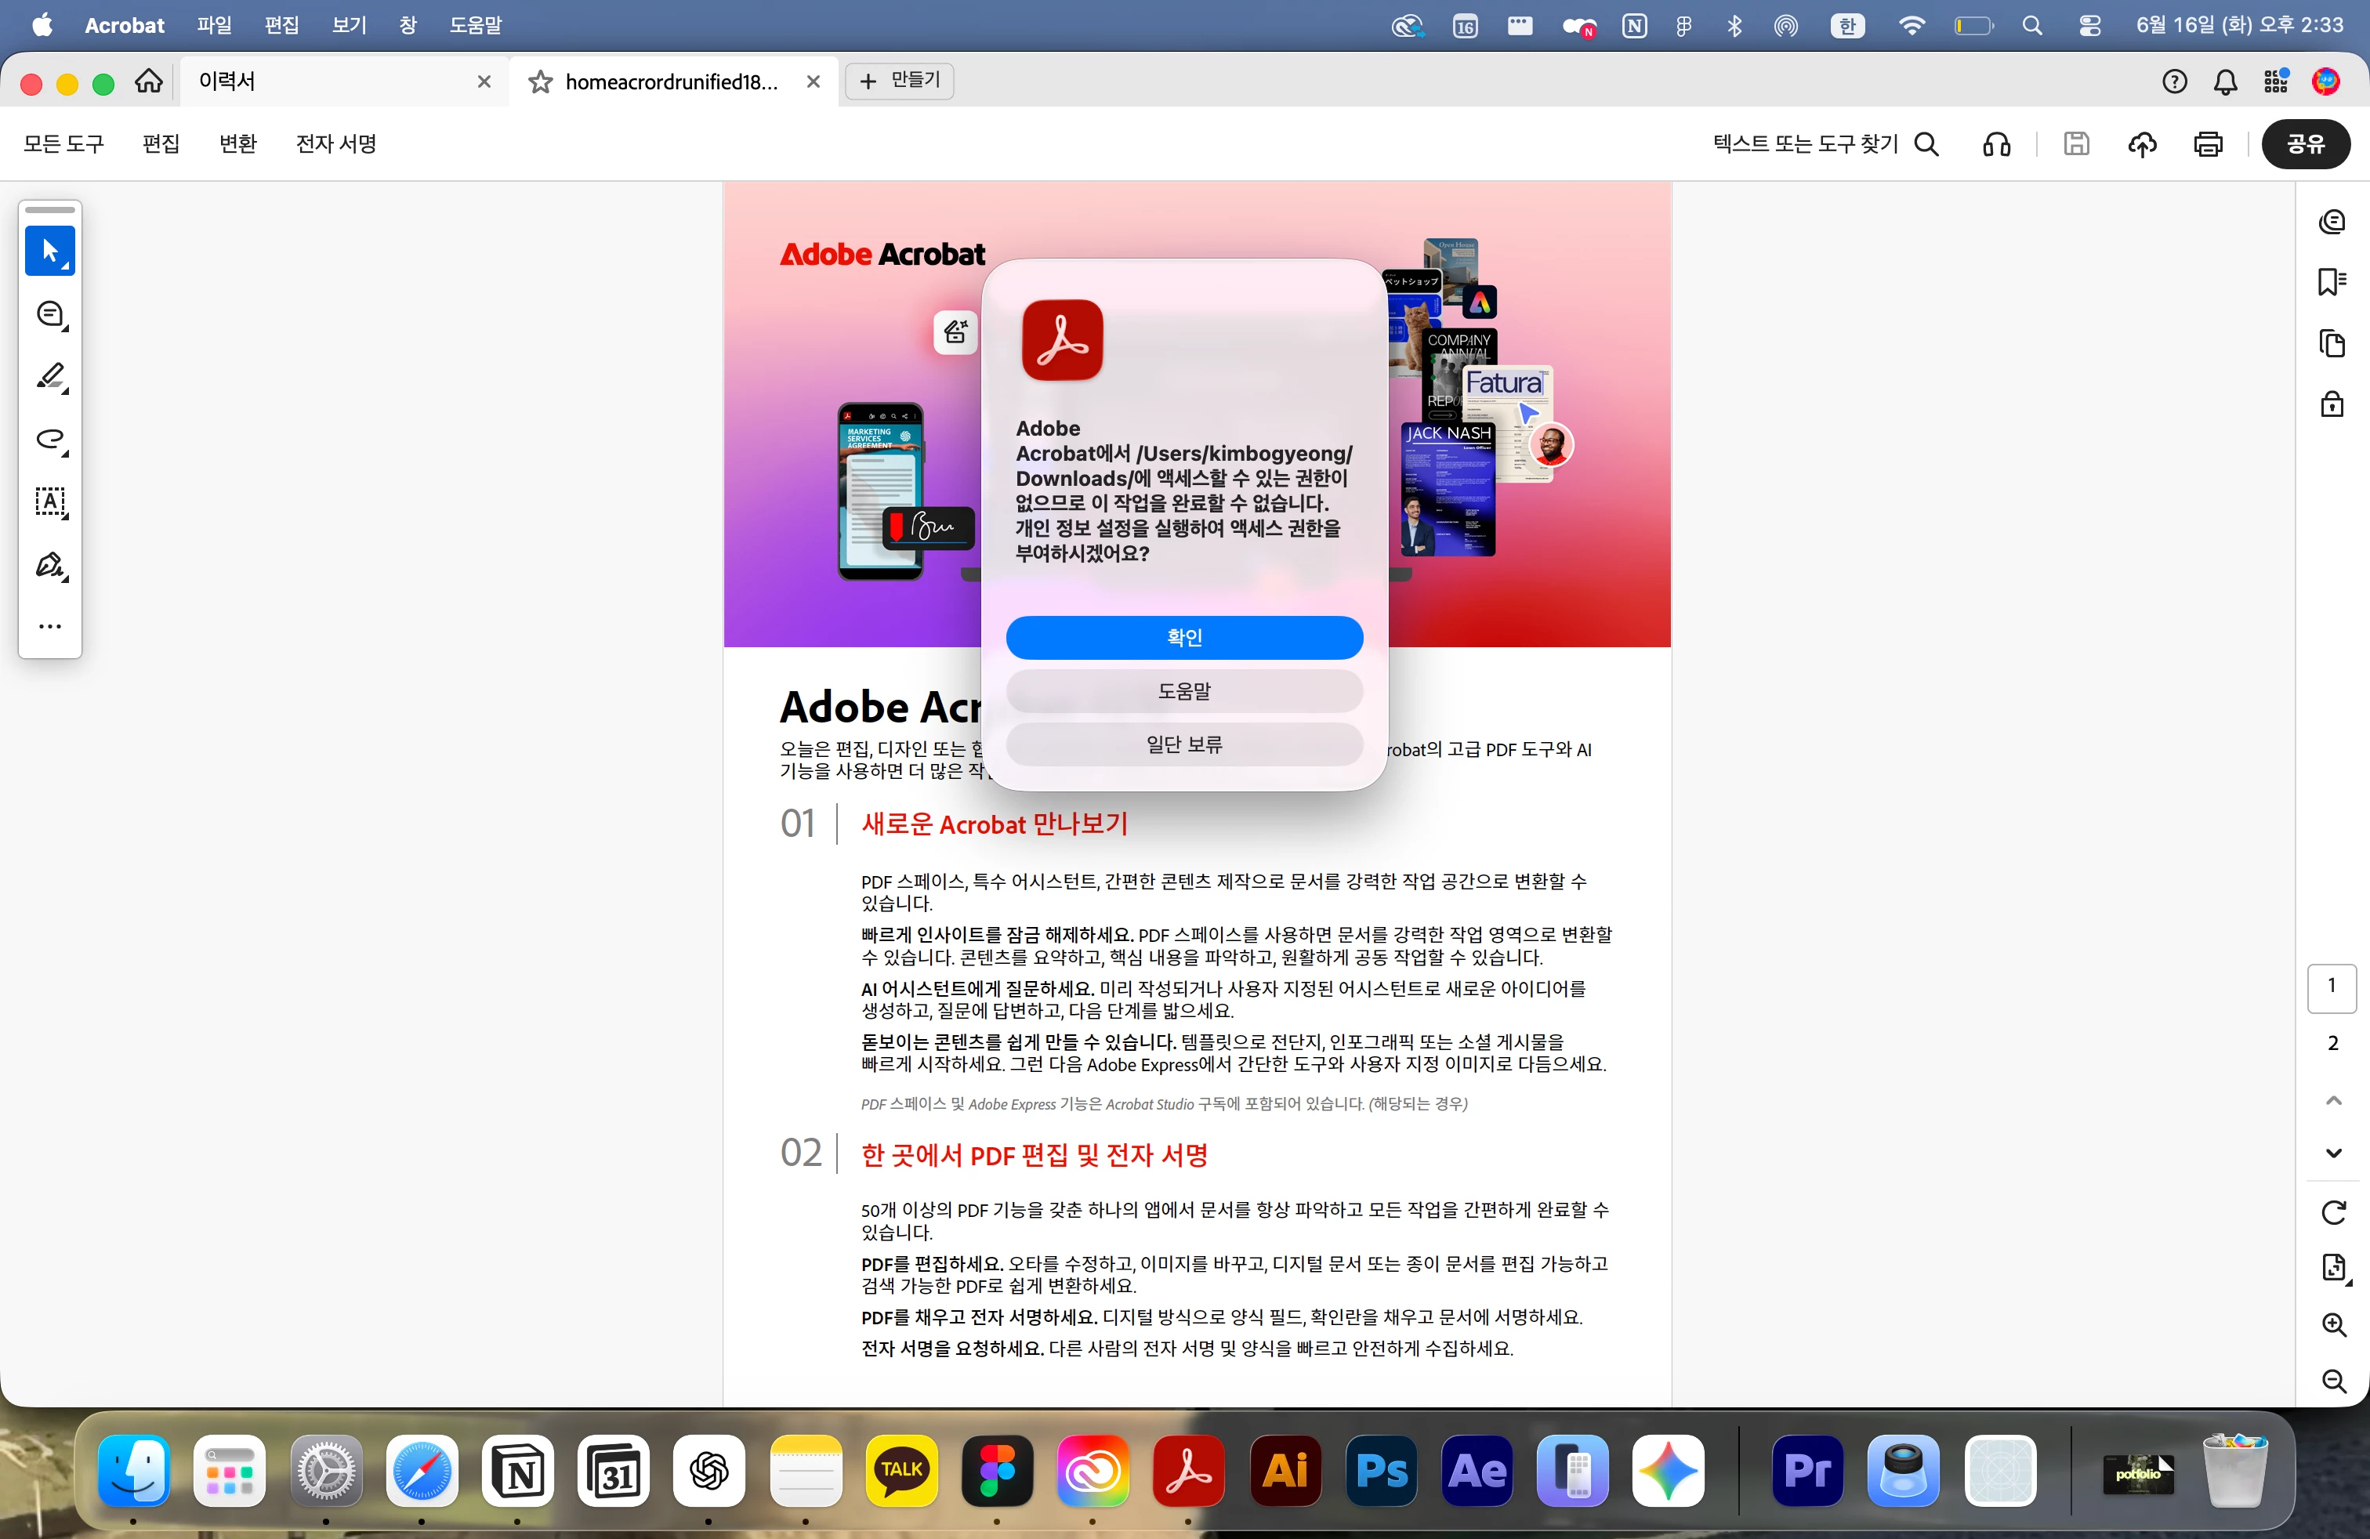The image size is (2370, 1539).
Task: Save the document with the disk icon
Action: tap(2076, 144)
